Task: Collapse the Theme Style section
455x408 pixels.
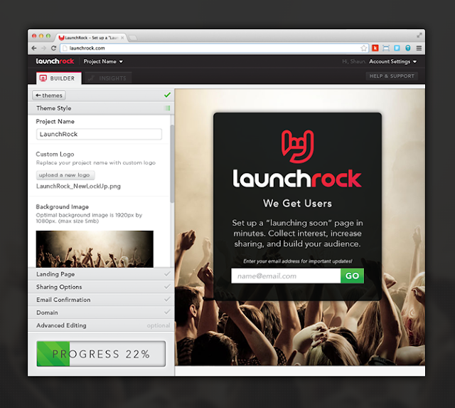Action: coord(101,108)
